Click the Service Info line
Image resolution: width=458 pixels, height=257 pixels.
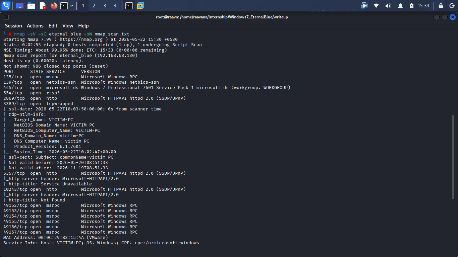click(x=101, y=243)
